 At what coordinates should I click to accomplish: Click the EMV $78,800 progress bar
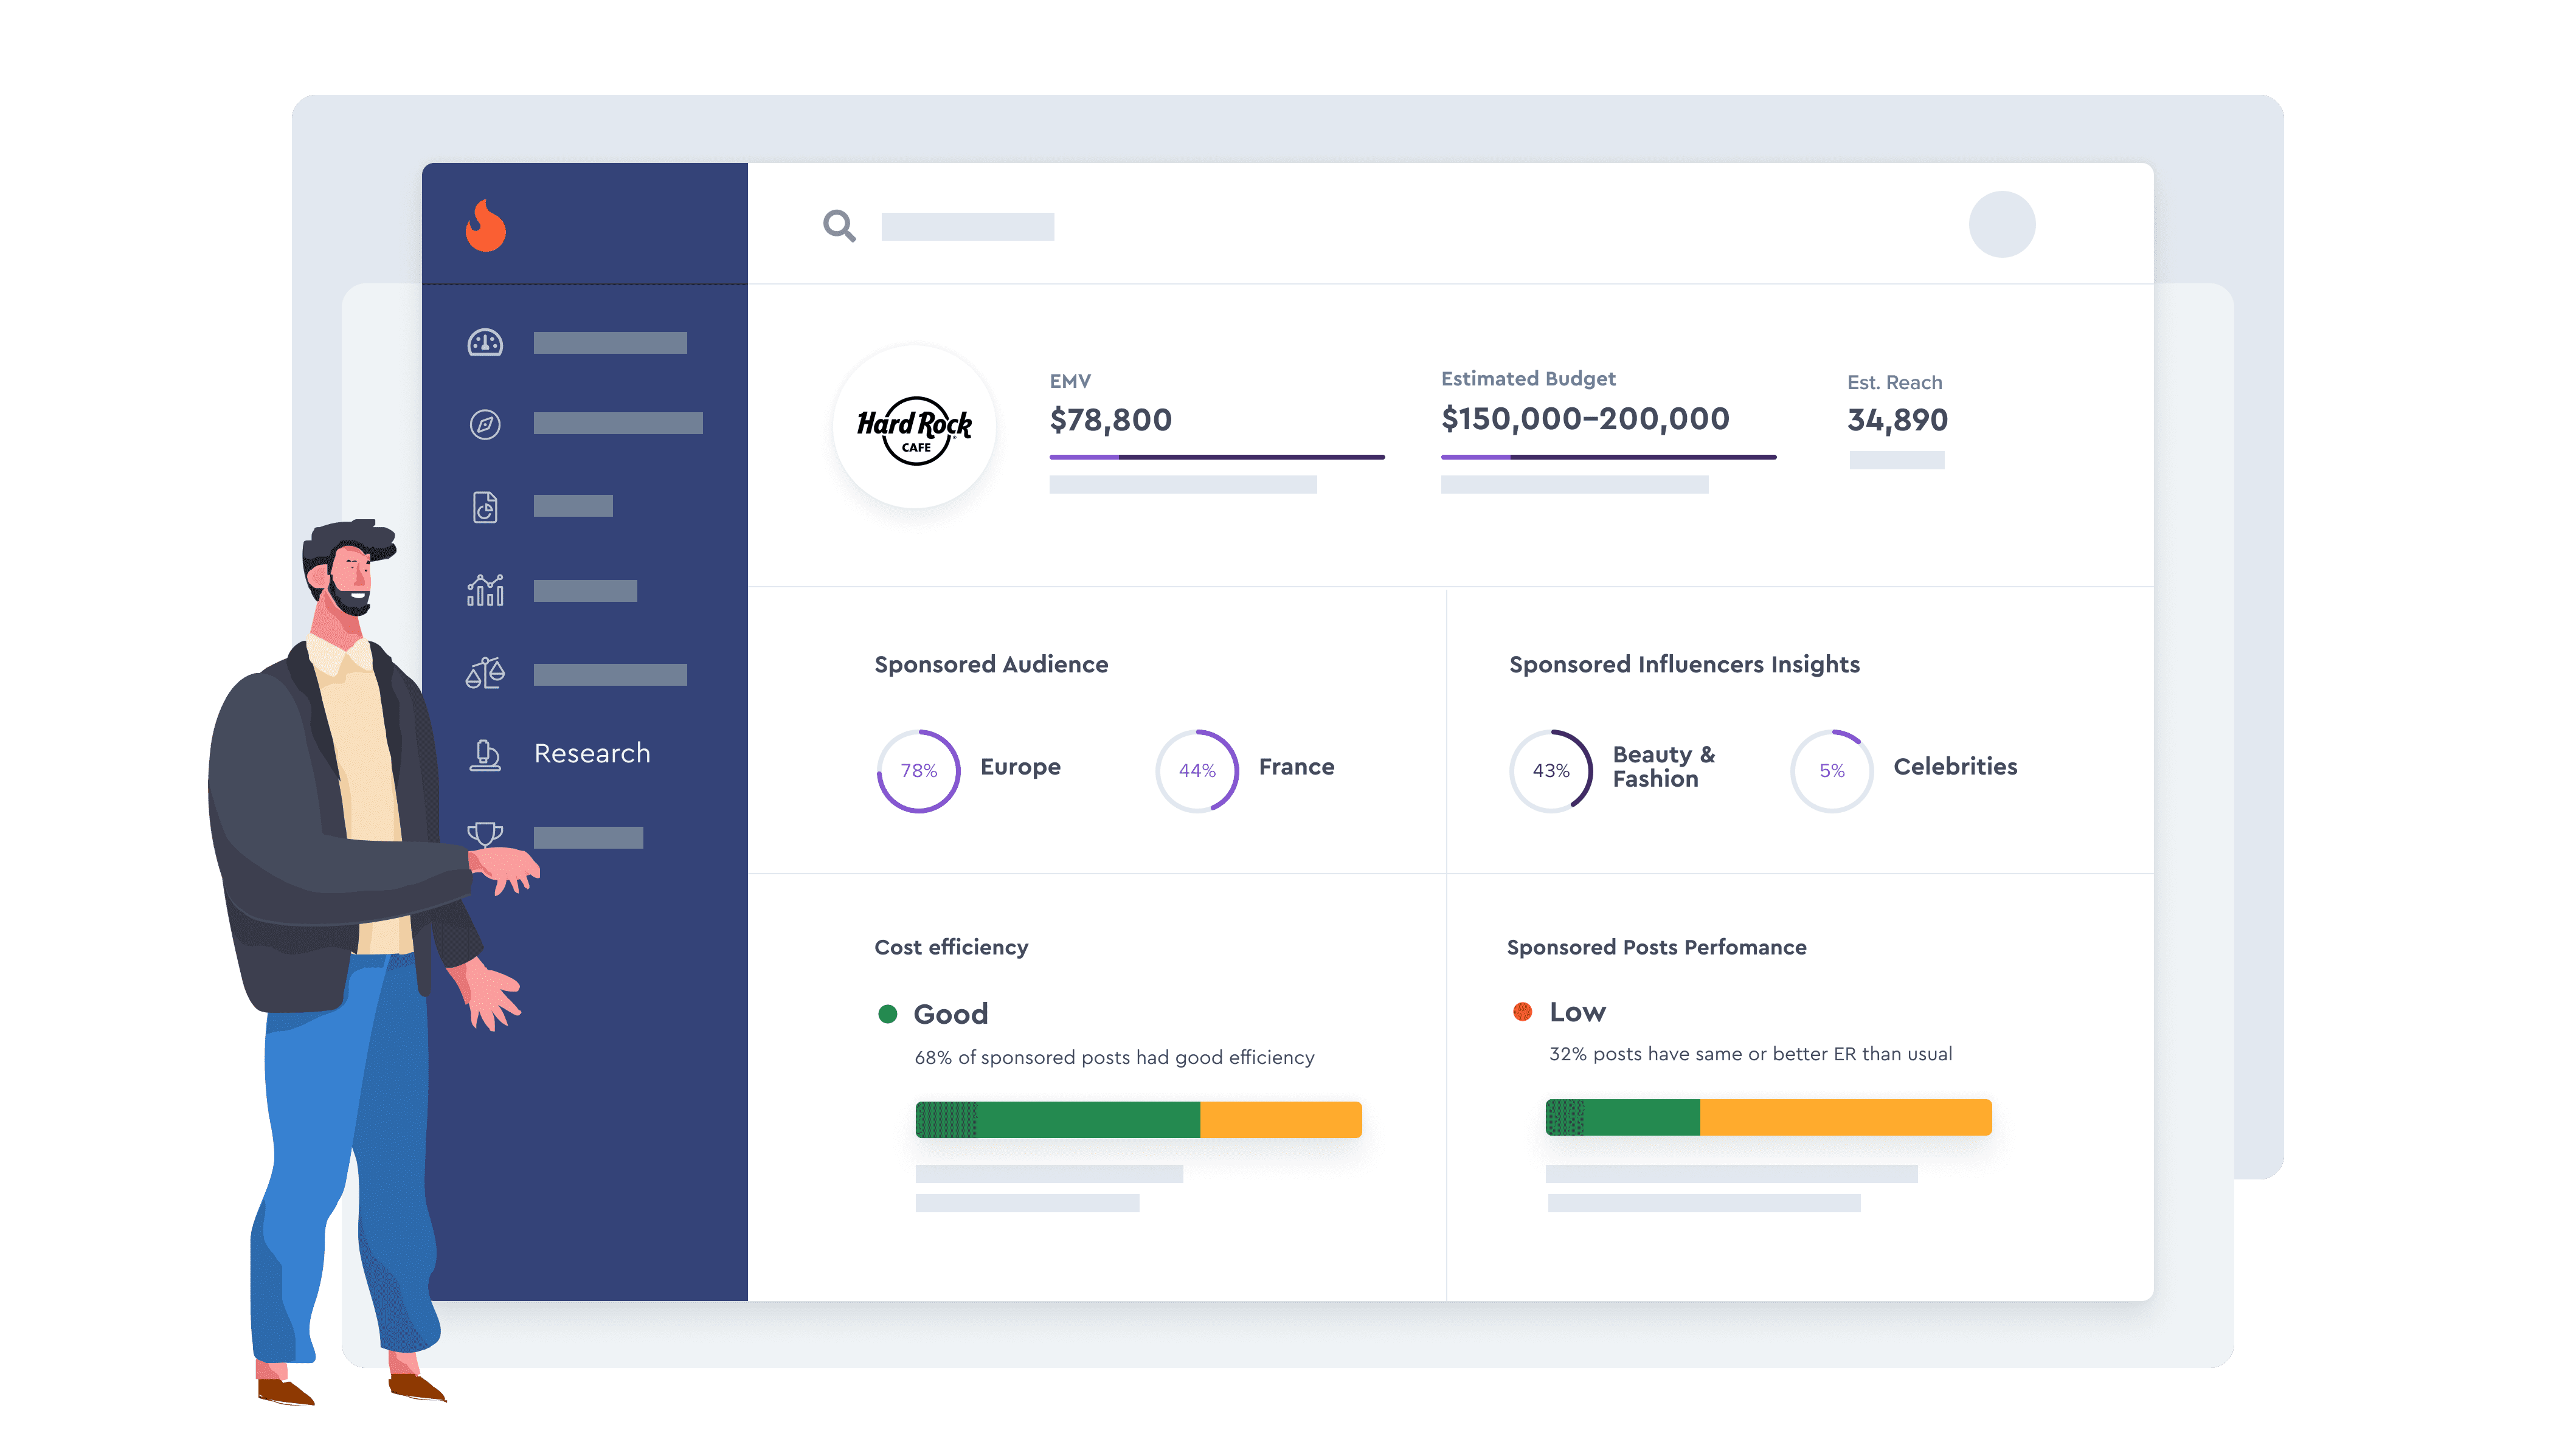pyautogui.click(x=1216, y=457)
